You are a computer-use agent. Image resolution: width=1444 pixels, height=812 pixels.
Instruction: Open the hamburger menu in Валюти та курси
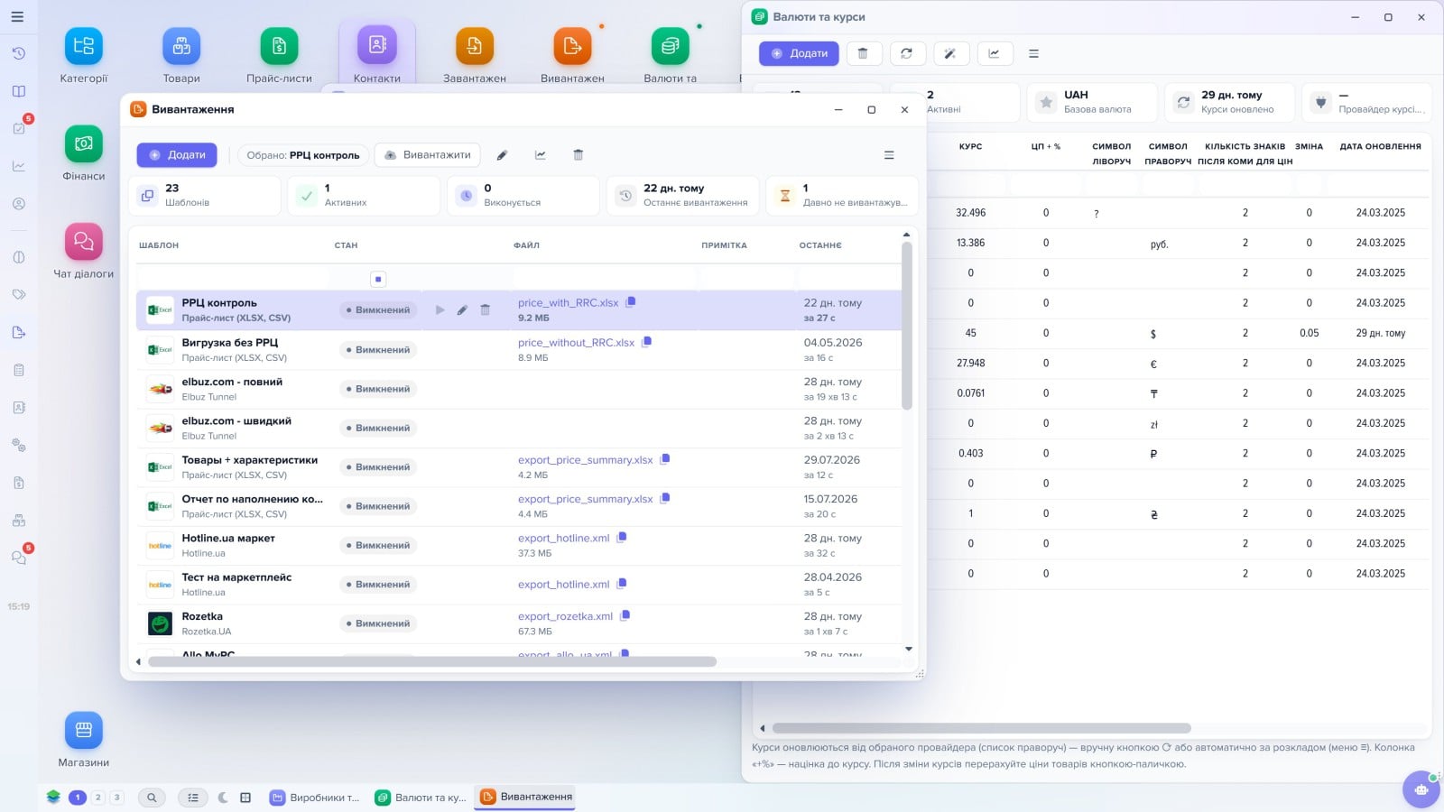click(1034, 54)
